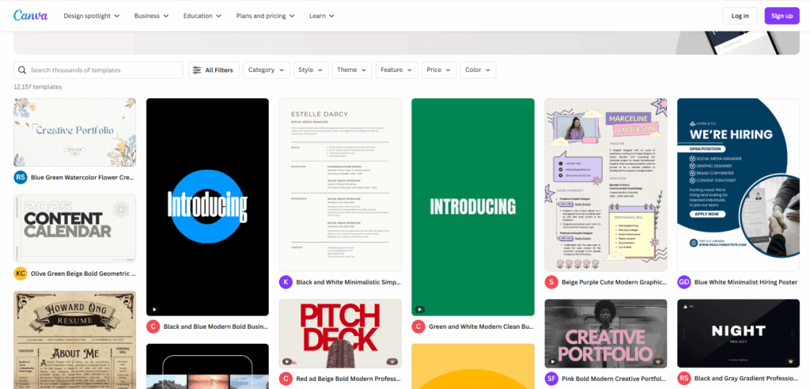The width and height of the screenshot is (810, 389).
Task: Open the Olive Green Beige Bold Geometric link
Action: (83, 274)
